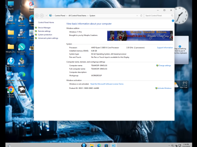Open Device Manager link

pyautogui.click(x=44, y=28)
